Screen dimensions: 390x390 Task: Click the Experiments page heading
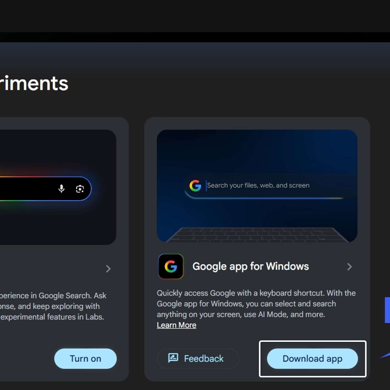[33, 83]
